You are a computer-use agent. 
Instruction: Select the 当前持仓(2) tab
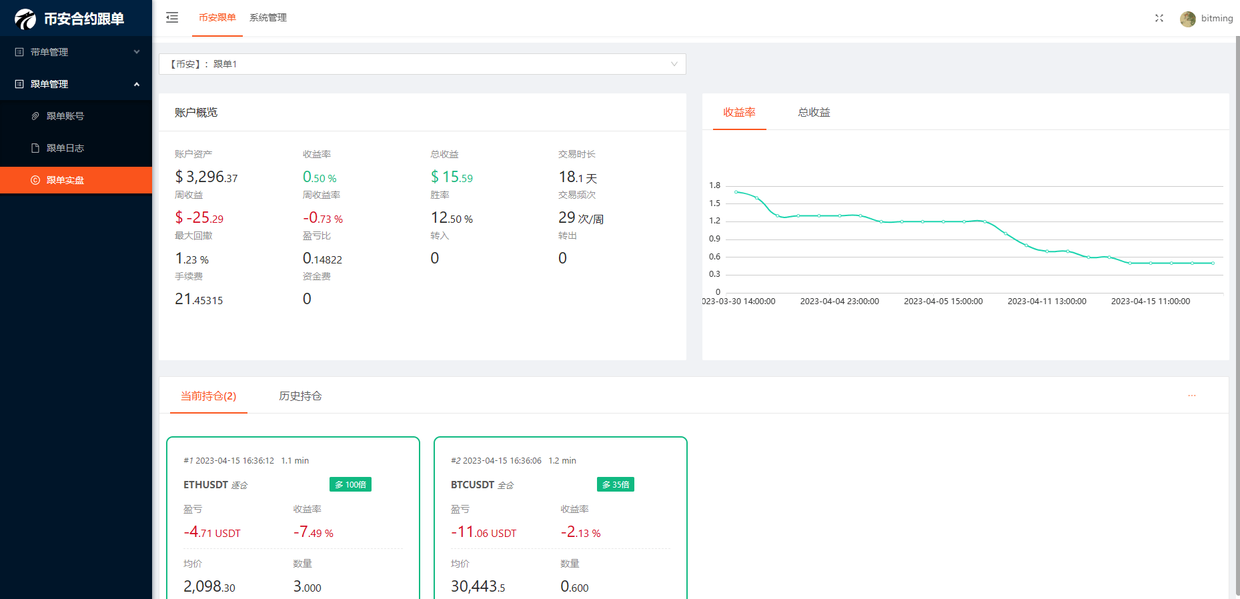tap(208, 396)
